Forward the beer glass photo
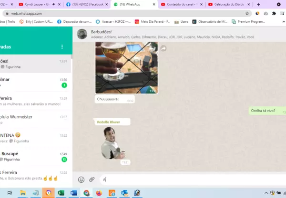The image size is (286, 198). (163, 48)
